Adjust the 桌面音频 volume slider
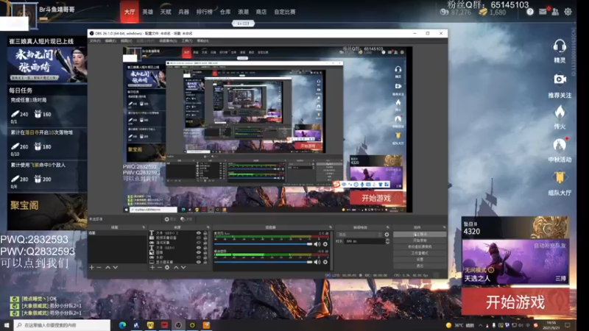589x331 pixels. pos(264,262)
